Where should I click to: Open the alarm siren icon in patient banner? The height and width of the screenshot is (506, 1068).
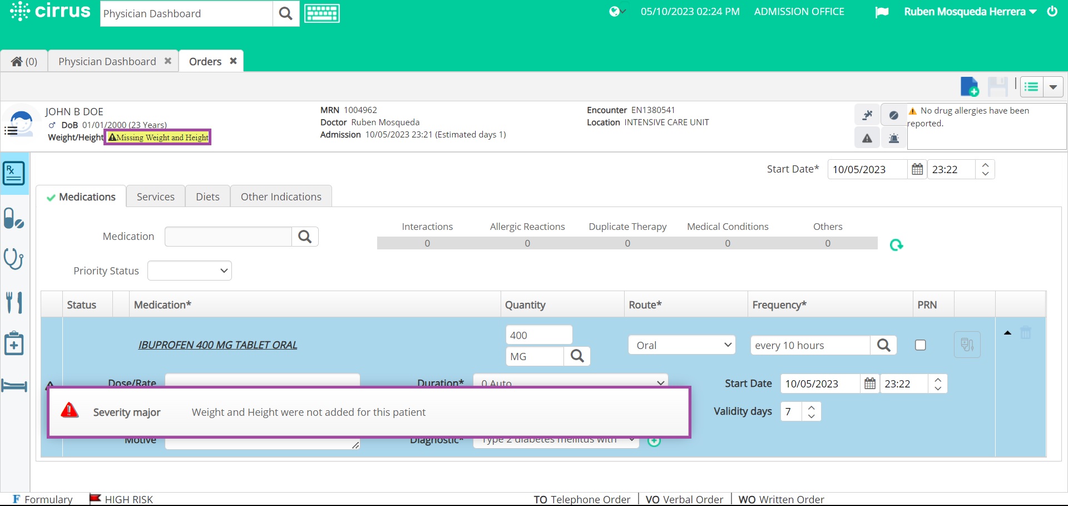pyautogui.click(x=893, y=137)
